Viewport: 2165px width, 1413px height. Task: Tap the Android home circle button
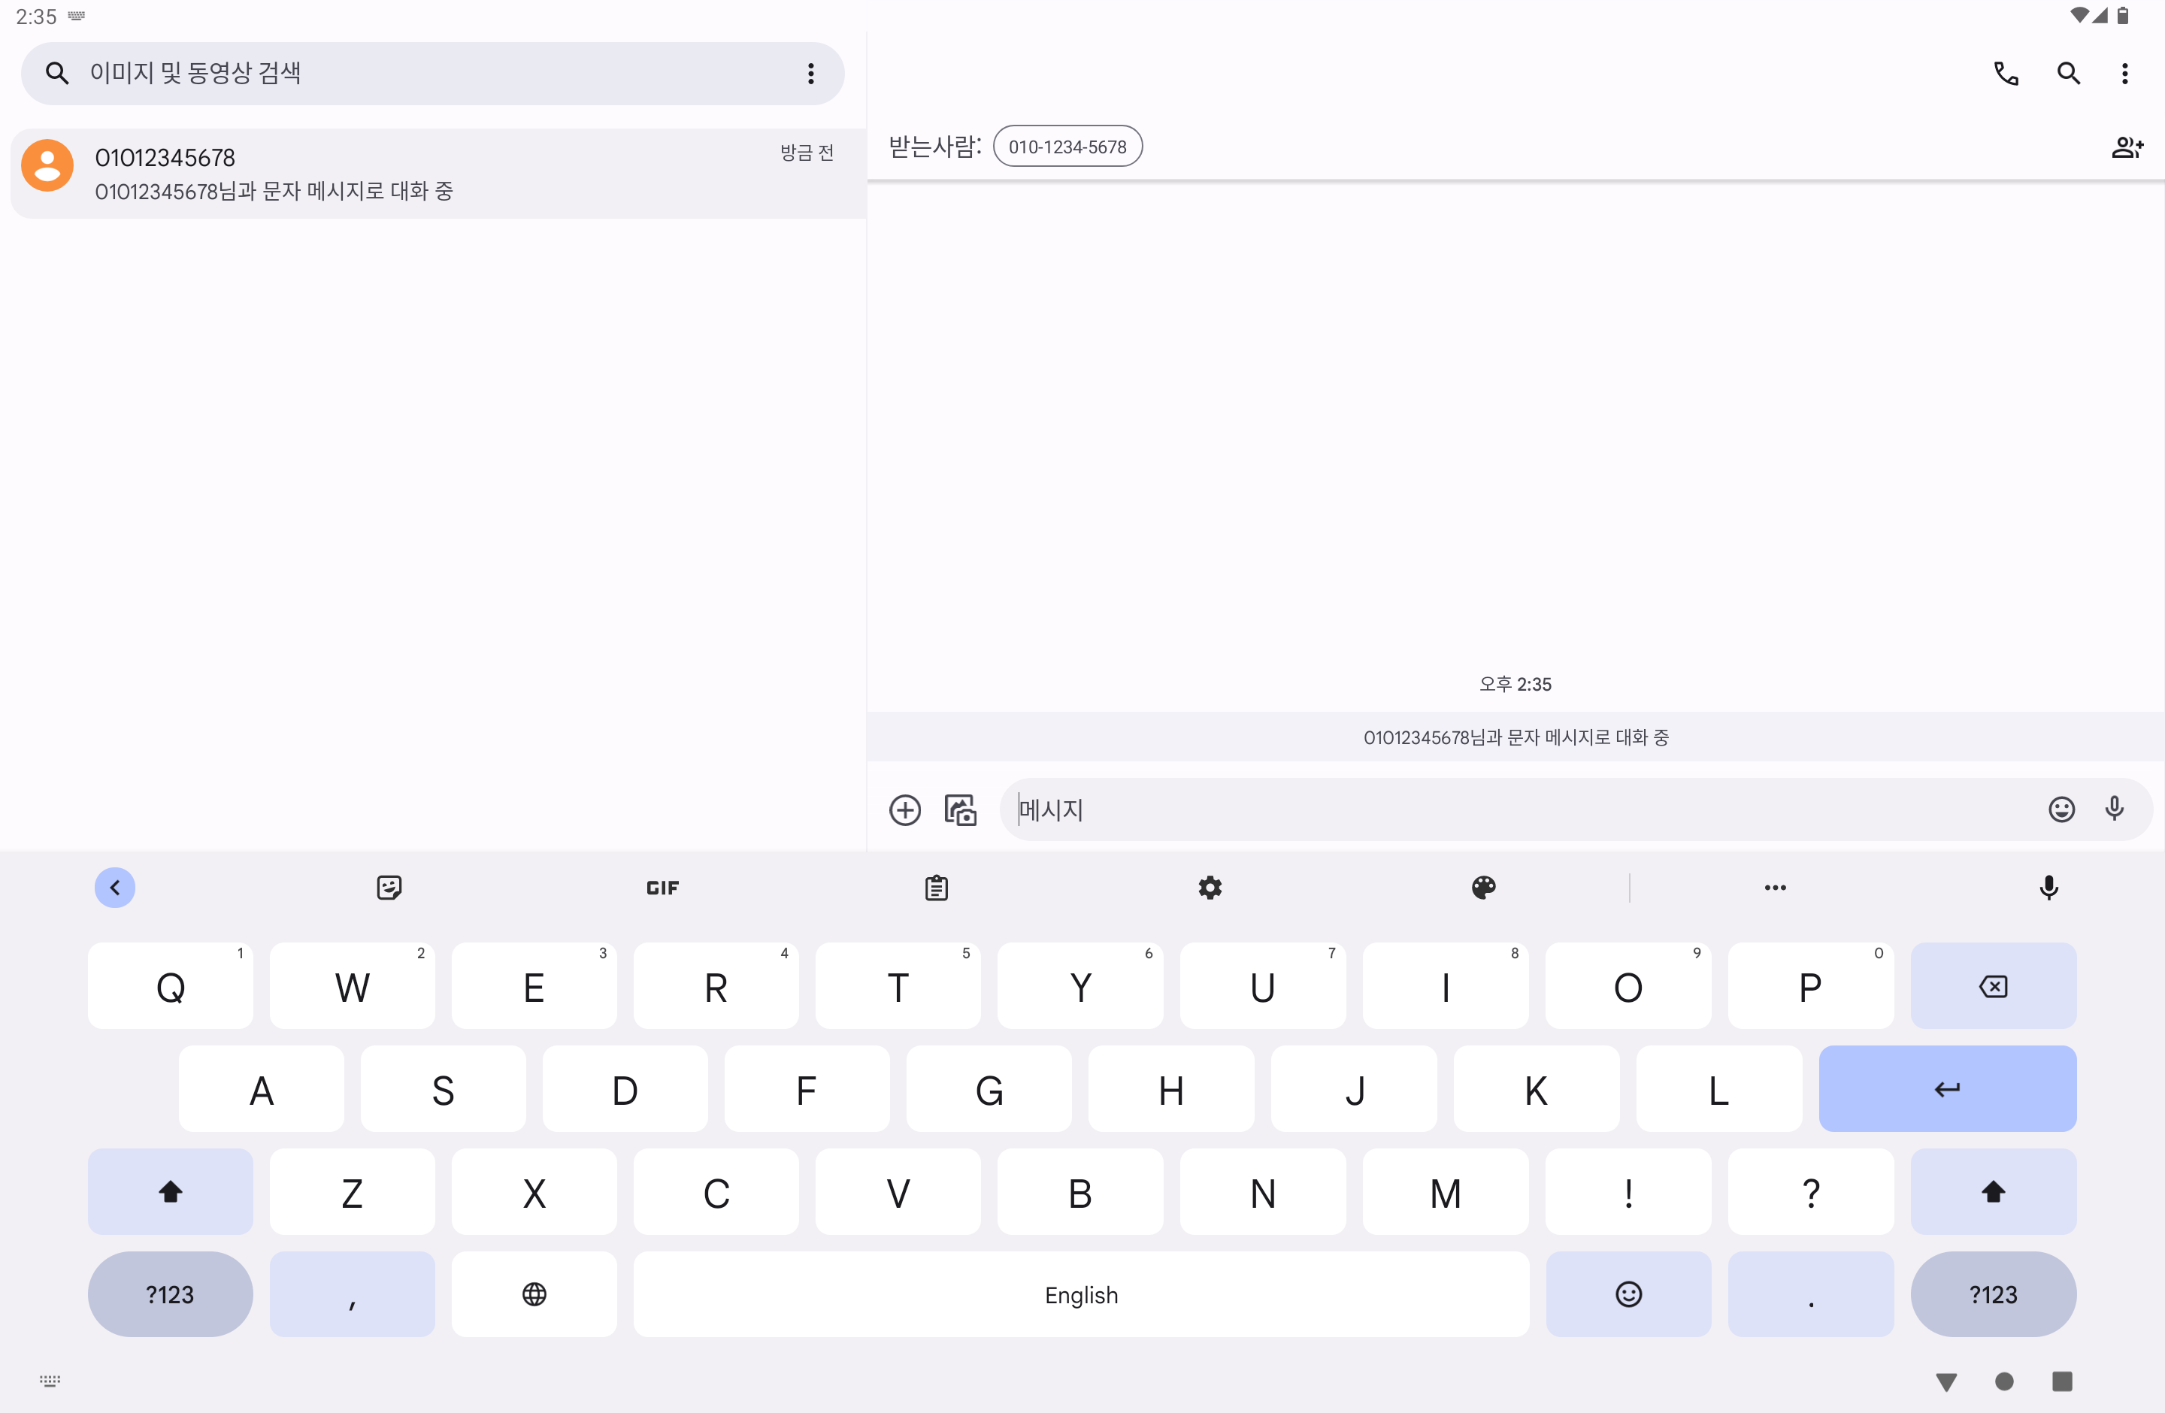[x=2003, y=1381]
